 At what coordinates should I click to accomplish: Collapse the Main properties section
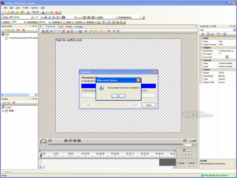(201, 38)
